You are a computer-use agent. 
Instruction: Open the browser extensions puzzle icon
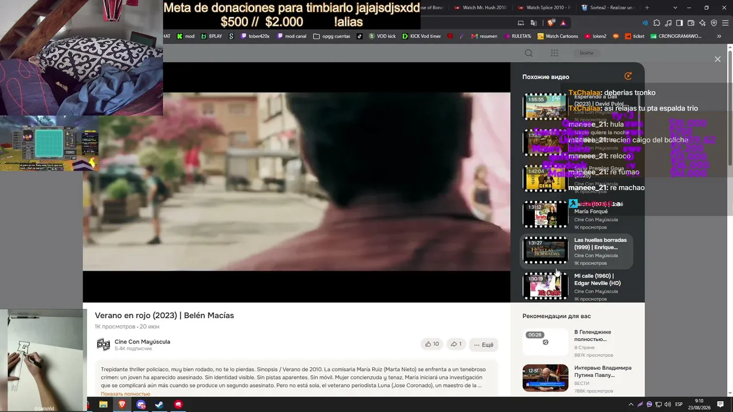(x=657, y=23)
